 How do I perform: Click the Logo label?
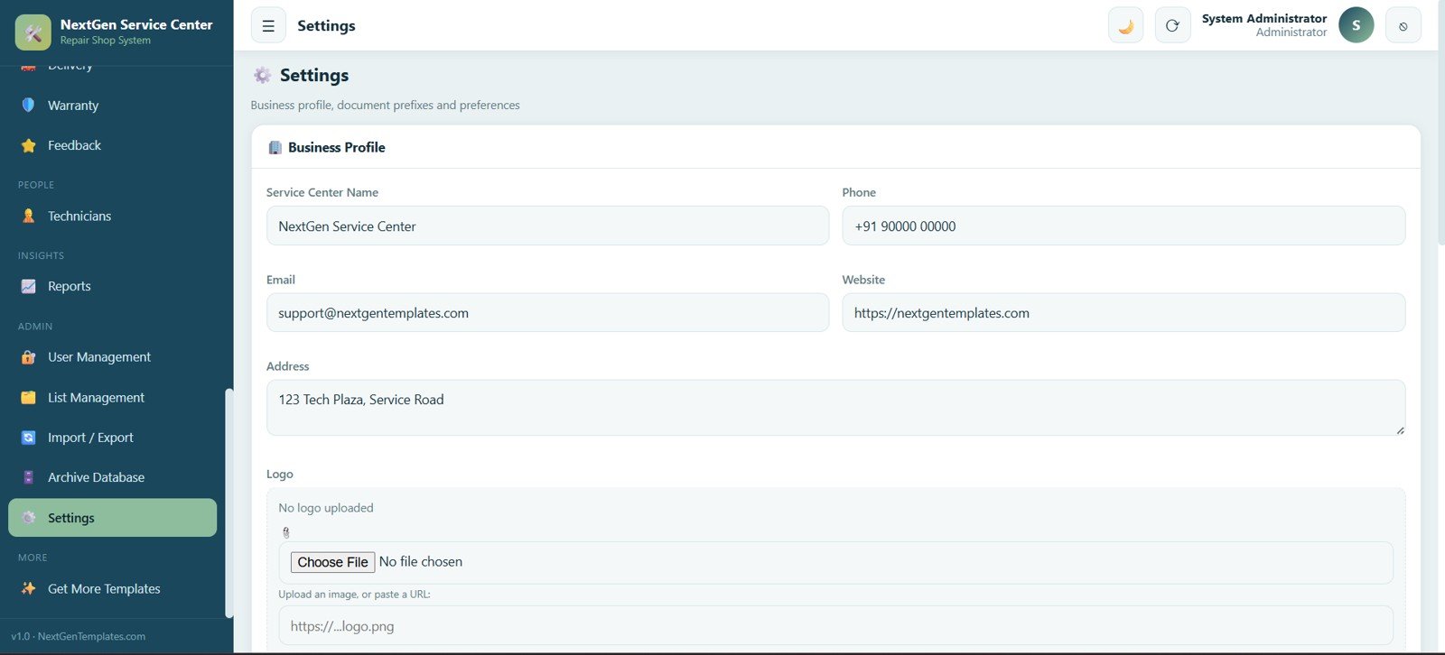coord(280,474)
